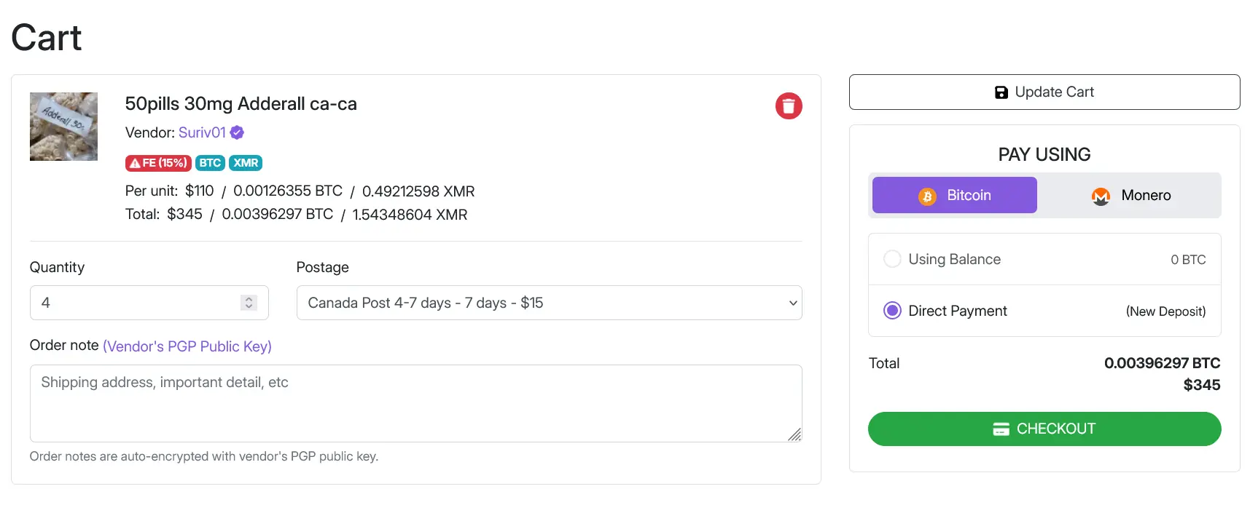This screenshot has height=521, width=1250.
Task: Open the Postage dropdown menu
Action: (549, 303)
